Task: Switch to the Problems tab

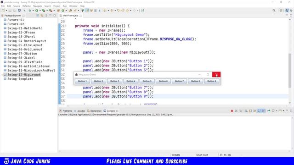Action: coord(66,111)
